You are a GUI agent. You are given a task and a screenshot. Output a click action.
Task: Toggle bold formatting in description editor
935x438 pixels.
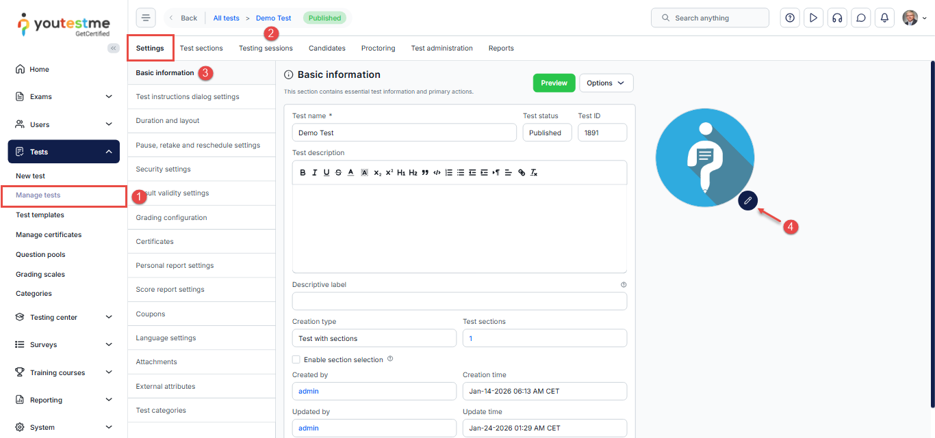click(x=303, y=173)
